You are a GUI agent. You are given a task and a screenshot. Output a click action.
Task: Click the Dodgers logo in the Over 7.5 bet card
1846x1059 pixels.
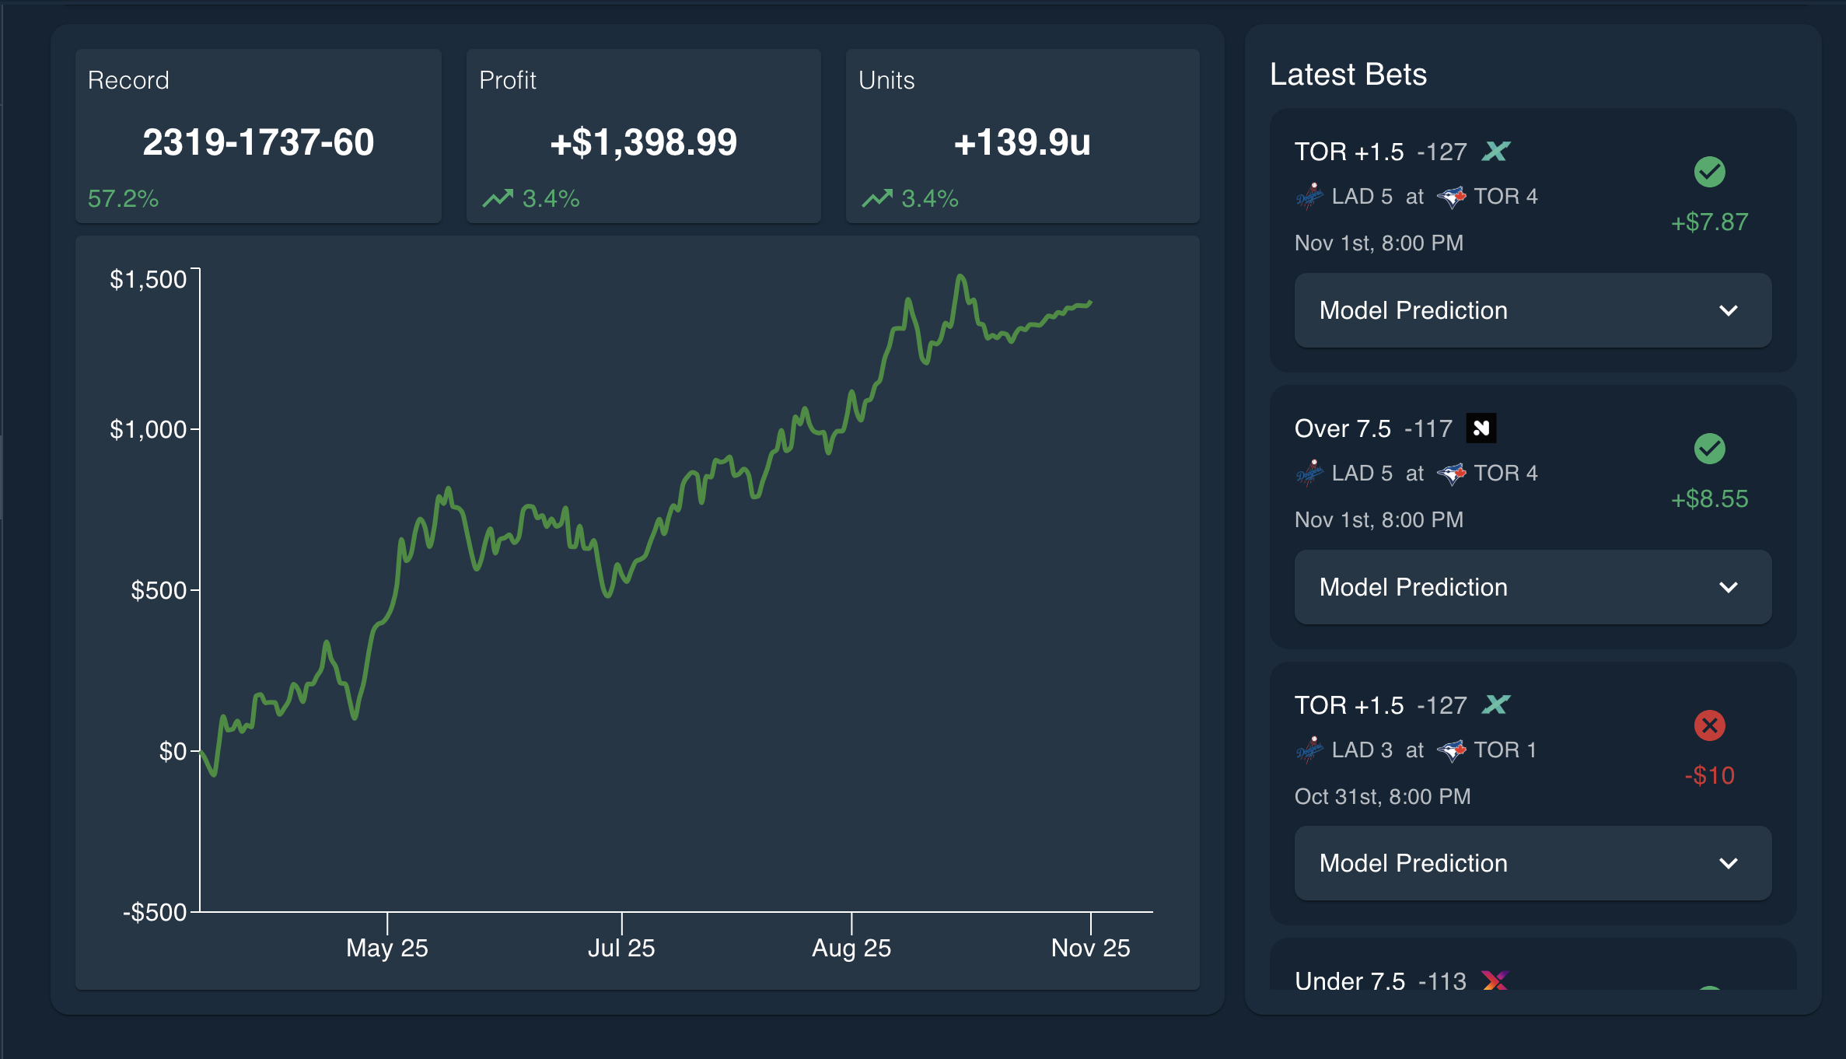tap(1309, 474)
